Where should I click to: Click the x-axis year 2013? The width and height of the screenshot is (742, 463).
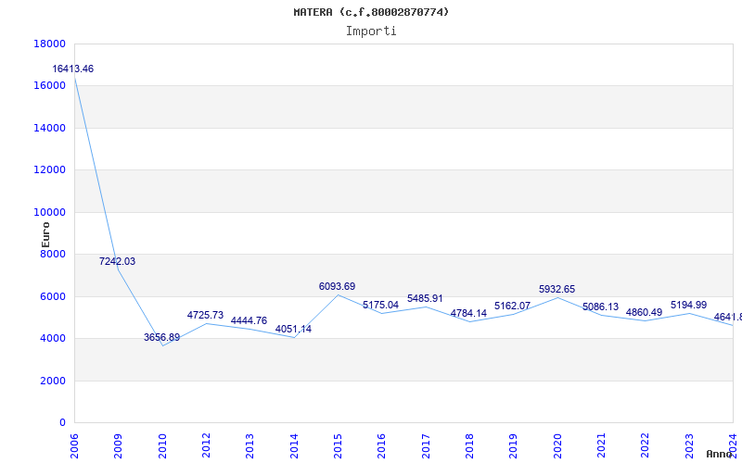tap(249, 446)
